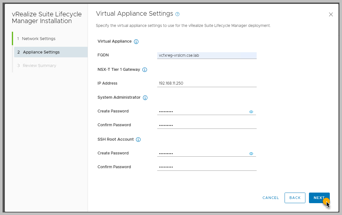This screenshot has height=215, width=342.
Task: Select the System Administrator Confirm Password field
Action: pyautogui.click(x=207, y=125)
